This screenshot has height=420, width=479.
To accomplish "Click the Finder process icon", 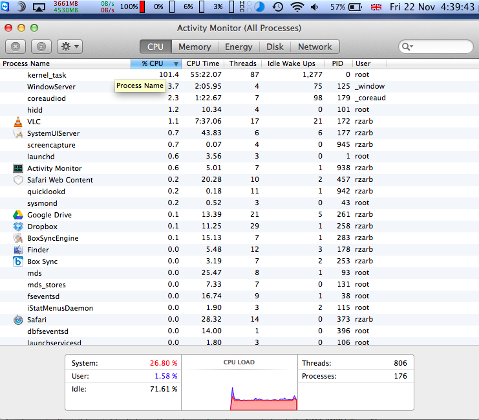I will (18, 250).
